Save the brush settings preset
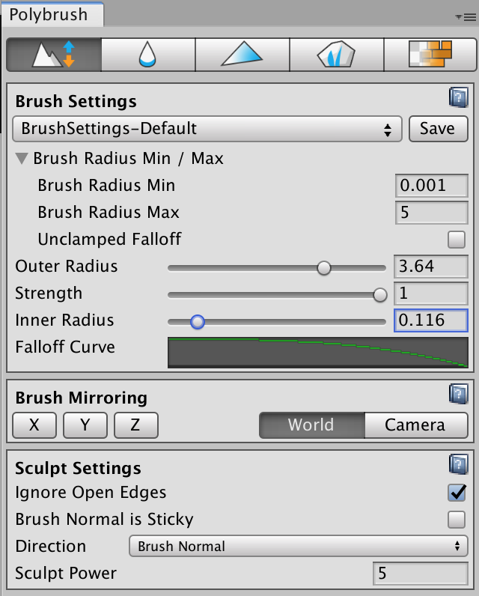Screen dimensions: 479x596 pos(438,129)
